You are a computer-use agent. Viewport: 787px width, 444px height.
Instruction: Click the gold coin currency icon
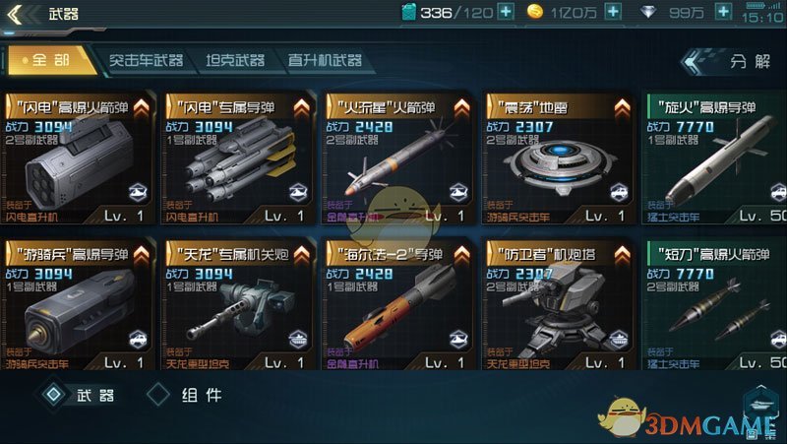[x=534, y=12]
